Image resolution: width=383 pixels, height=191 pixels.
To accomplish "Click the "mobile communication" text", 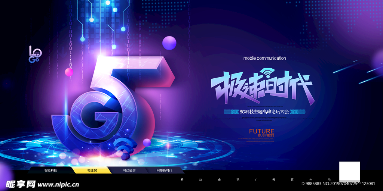I will click(x=264, y=58).
